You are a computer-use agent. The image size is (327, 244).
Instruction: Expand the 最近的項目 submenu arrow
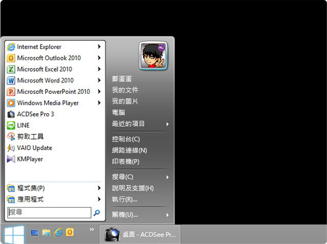pyautogui.click(x=167, y=124)
